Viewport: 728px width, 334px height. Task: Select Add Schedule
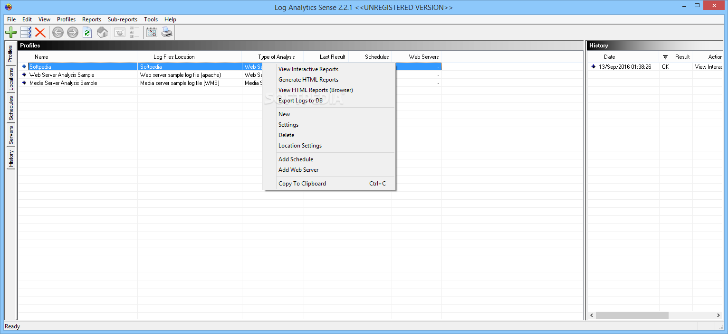[x=329, y=159]
